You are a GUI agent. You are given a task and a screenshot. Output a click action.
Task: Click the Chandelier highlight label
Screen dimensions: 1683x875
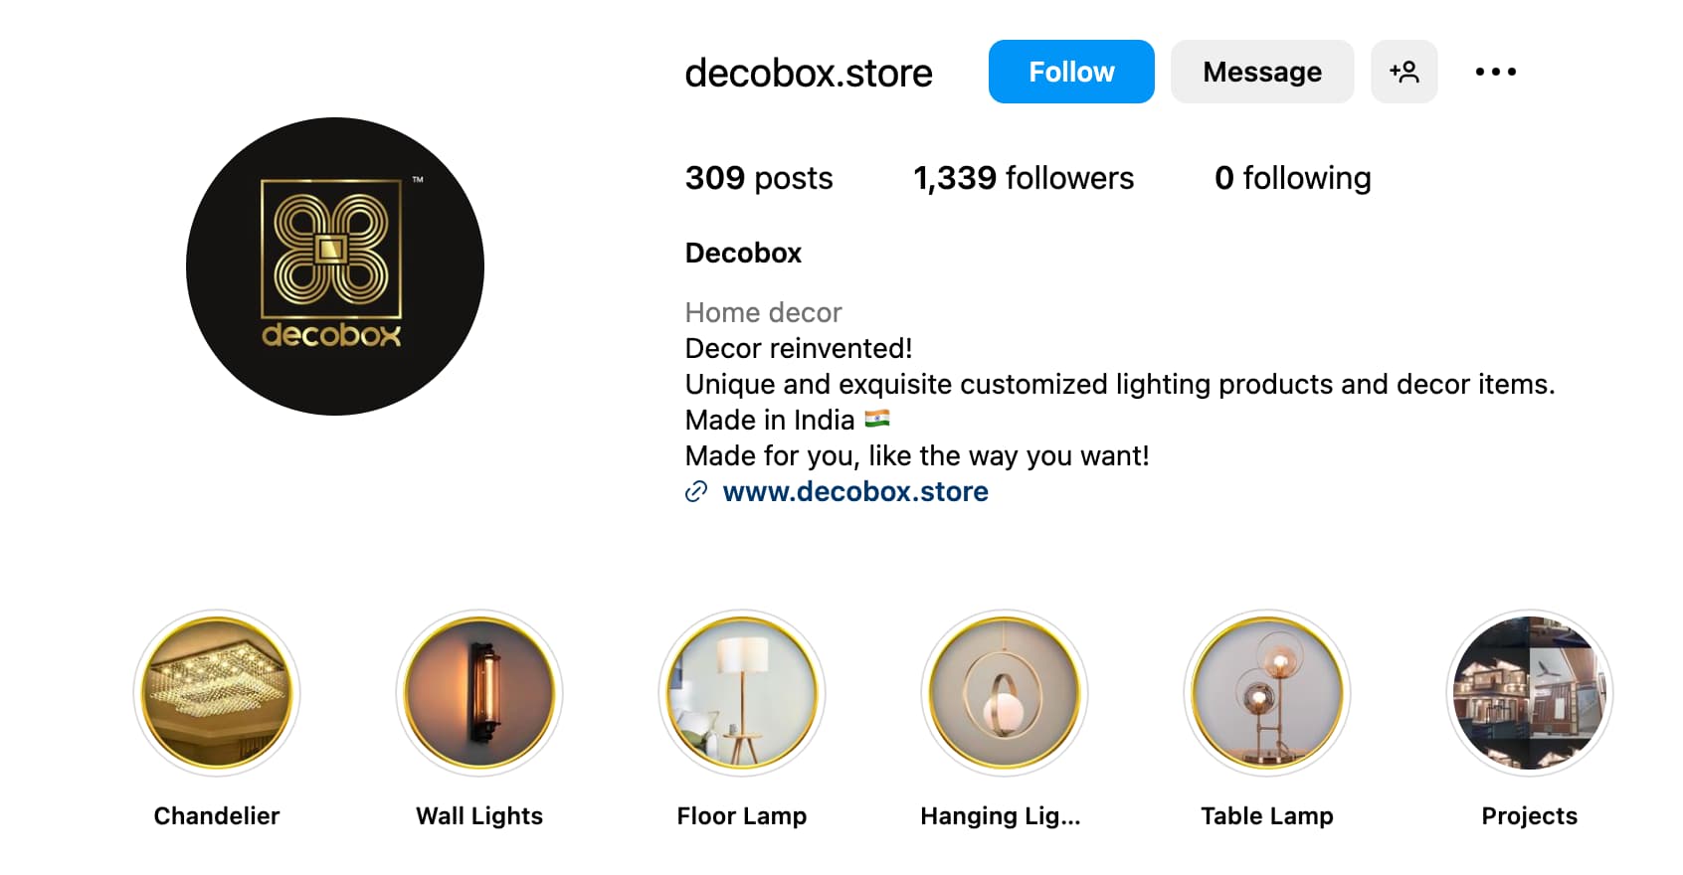tap(217, 816)
